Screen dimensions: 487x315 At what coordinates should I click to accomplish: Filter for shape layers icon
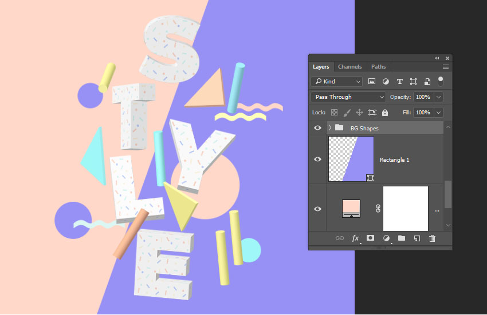point(414,82)
